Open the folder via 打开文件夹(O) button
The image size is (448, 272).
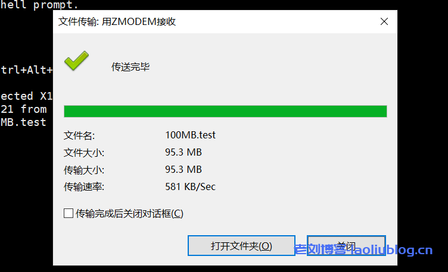[241, 245]
